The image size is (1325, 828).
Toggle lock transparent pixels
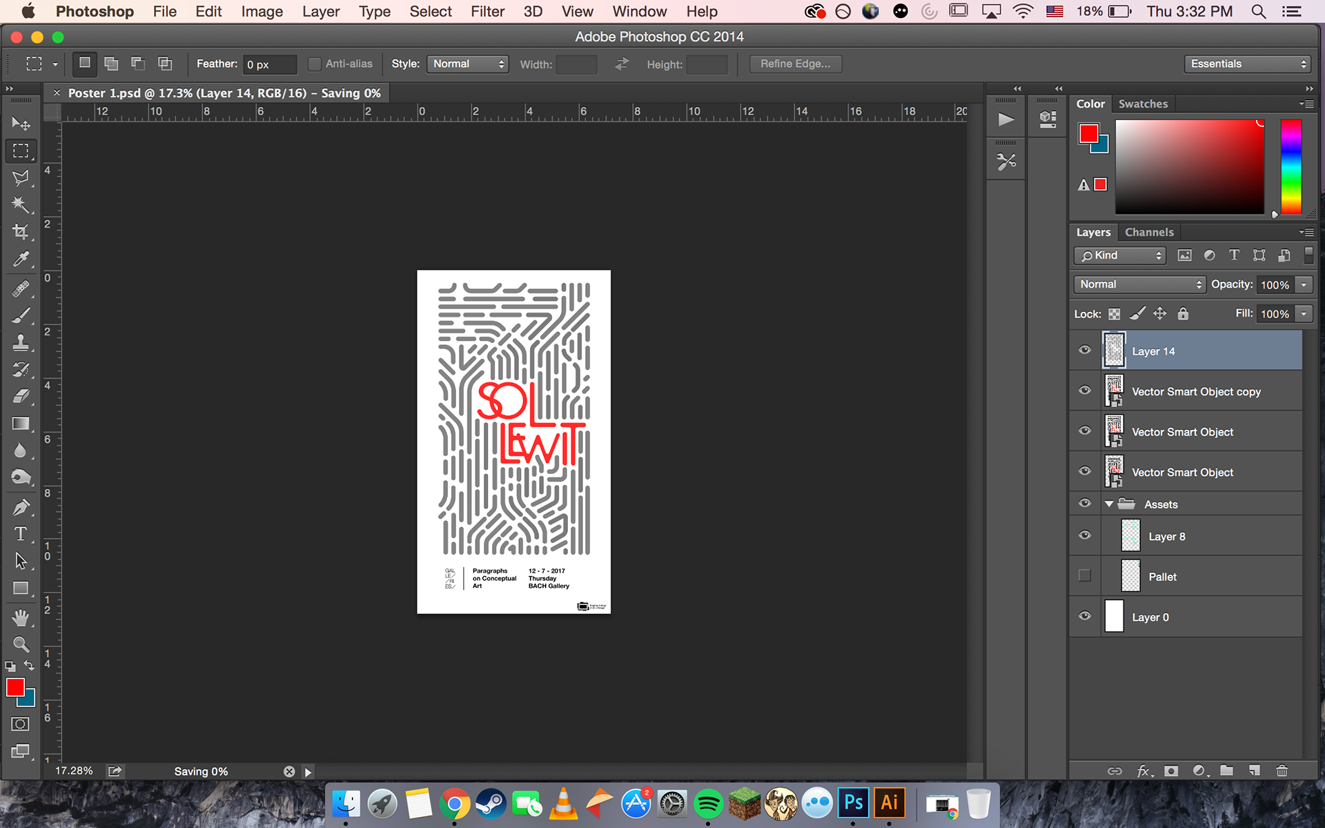(1114, 314)
